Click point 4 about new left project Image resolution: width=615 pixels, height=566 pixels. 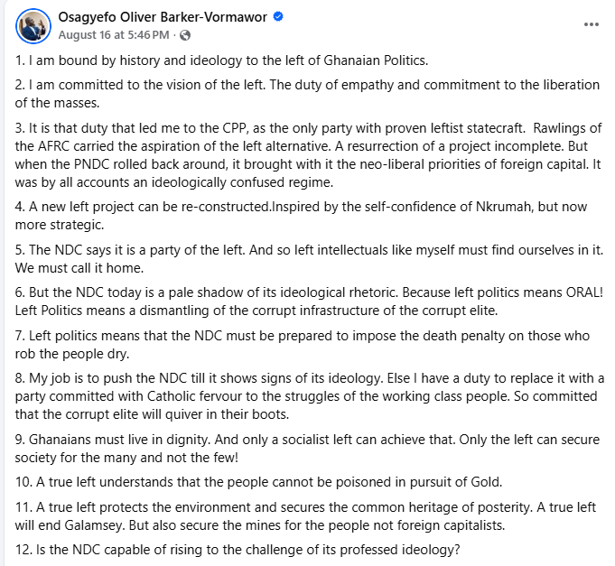pos(301,216)
